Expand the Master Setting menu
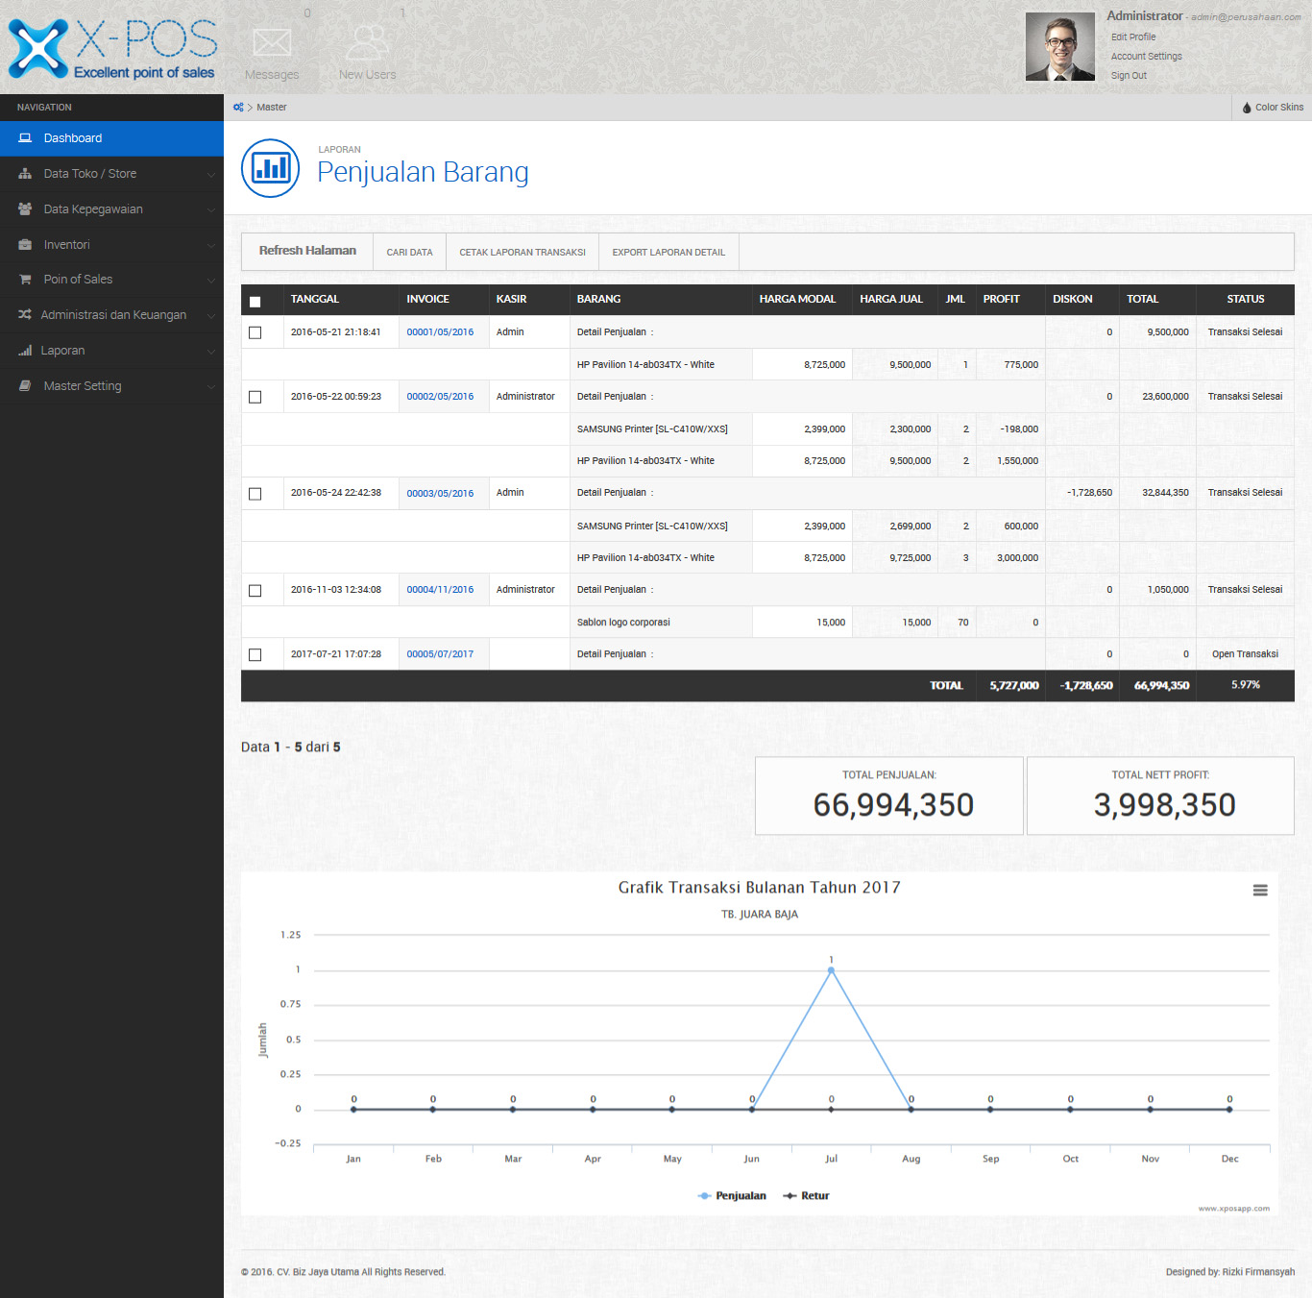The width and height of the screenshot is (1312, 1298). tap(111, 386)
